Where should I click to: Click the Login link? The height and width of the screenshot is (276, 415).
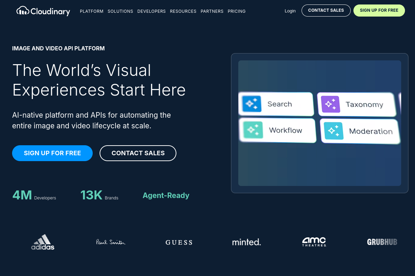(290, 11)
